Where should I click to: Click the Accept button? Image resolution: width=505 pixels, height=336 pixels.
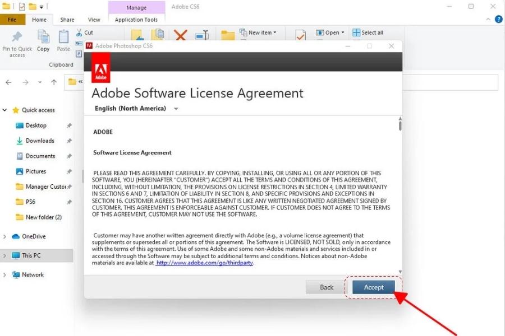(373, 287)
